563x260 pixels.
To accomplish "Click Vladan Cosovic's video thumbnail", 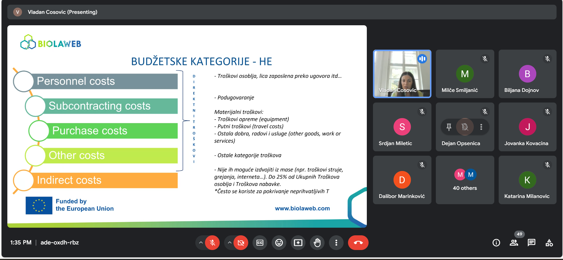I will coord(402,74).
